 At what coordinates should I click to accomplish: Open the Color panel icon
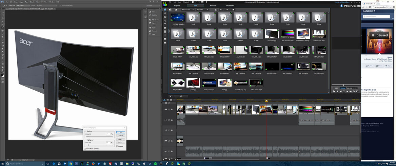(150, 11)
